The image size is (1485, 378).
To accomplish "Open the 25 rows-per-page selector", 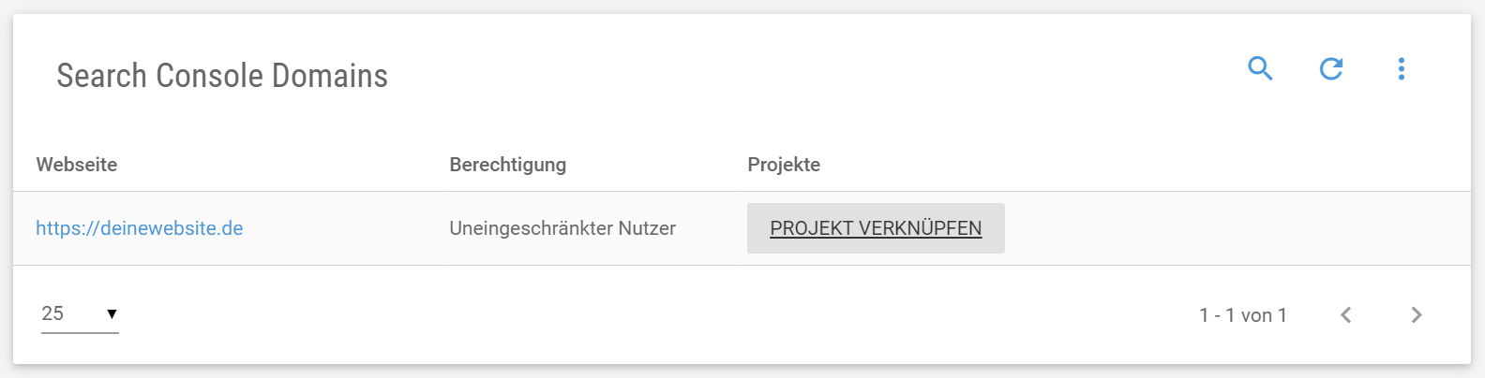I will [80, 314].
